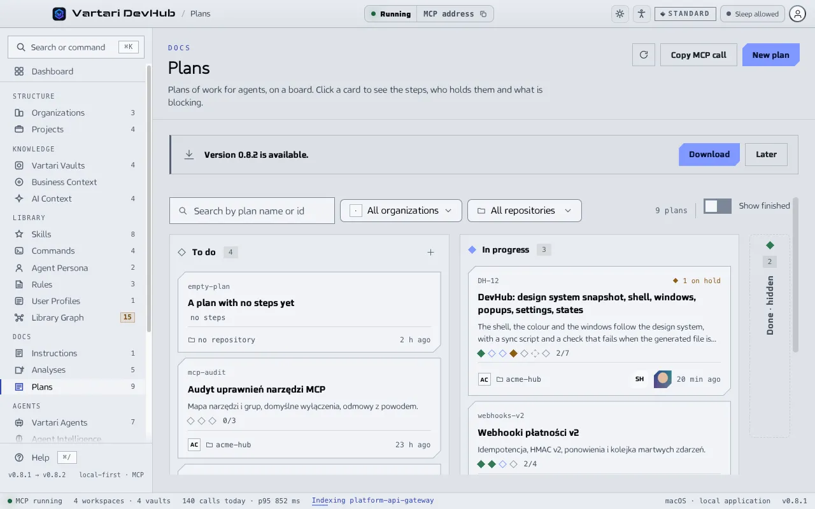This screenshot has height=509, width=815.
Task: Expand the Done hidden column
Action: 770,336
